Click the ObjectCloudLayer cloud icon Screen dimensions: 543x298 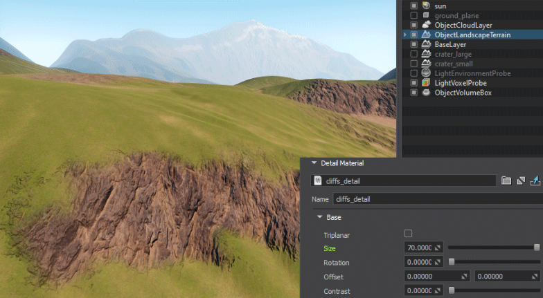coord(425,25)
